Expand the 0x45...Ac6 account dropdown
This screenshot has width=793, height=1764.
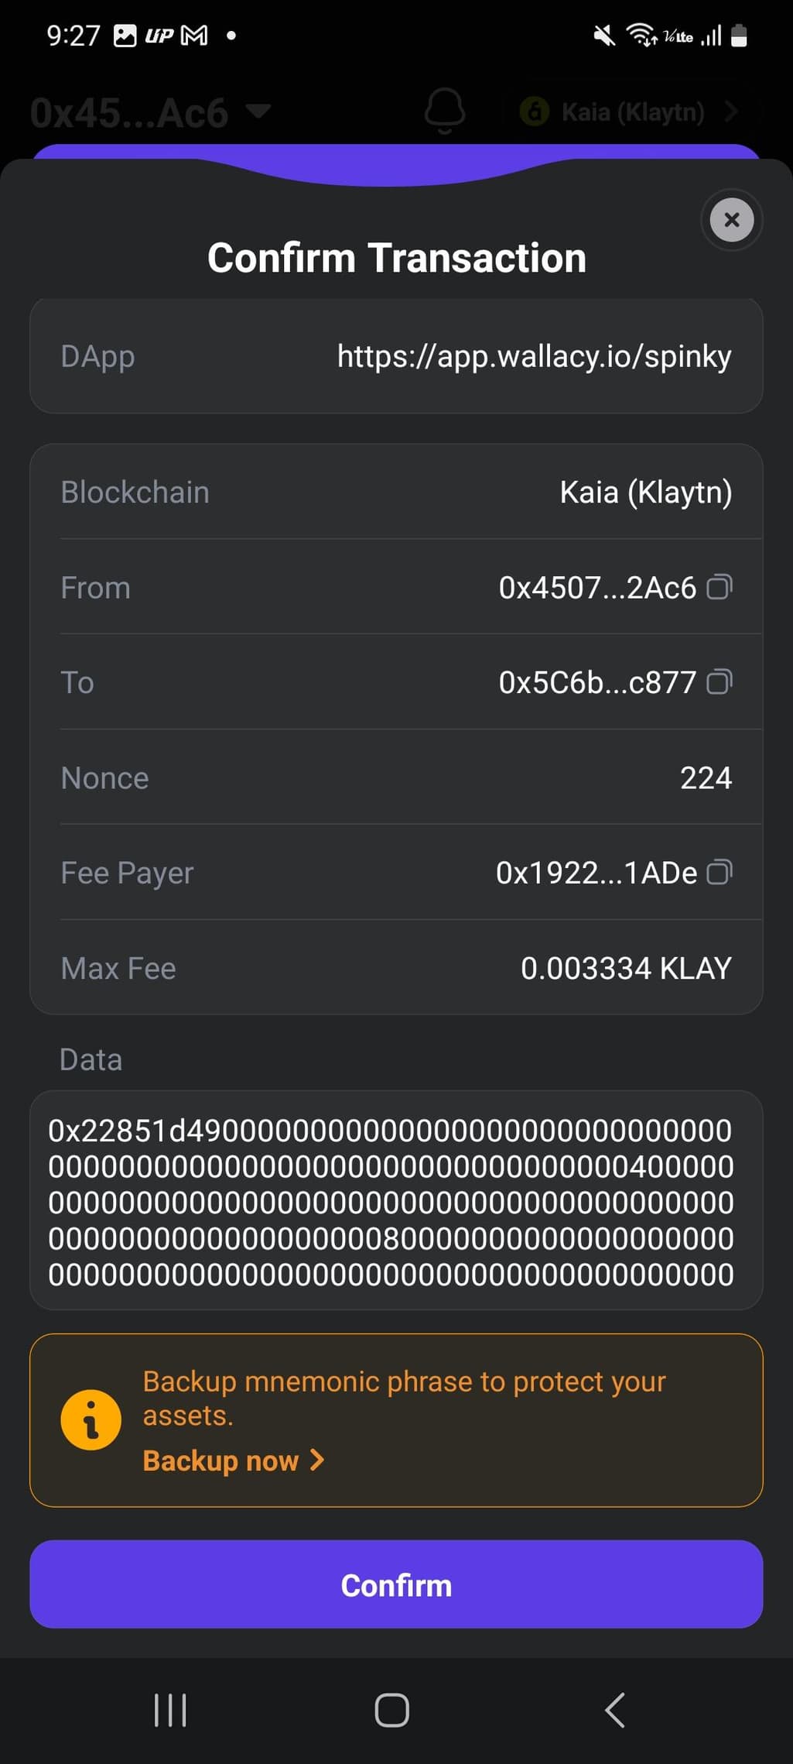pos(151,112)
